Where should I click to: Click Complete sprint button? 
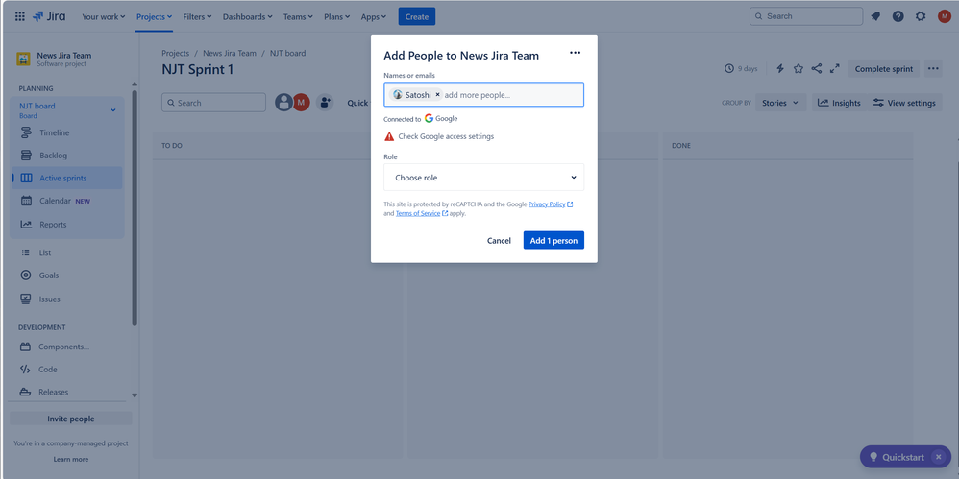[884, 68]
